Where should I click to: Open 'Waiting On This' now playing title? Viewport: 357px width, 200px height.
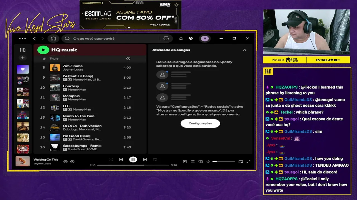click(x=46, y=159)
